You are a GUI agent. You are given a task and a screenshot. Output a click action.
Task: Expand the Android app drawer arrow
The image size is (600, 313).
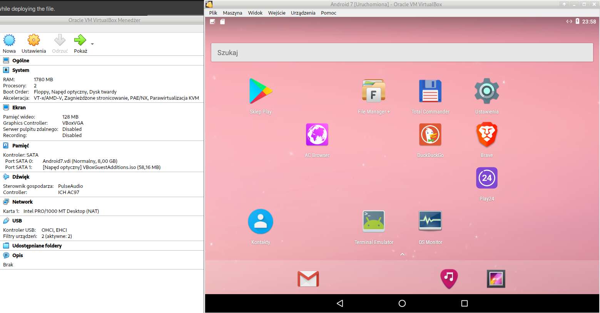pos(402,254)
